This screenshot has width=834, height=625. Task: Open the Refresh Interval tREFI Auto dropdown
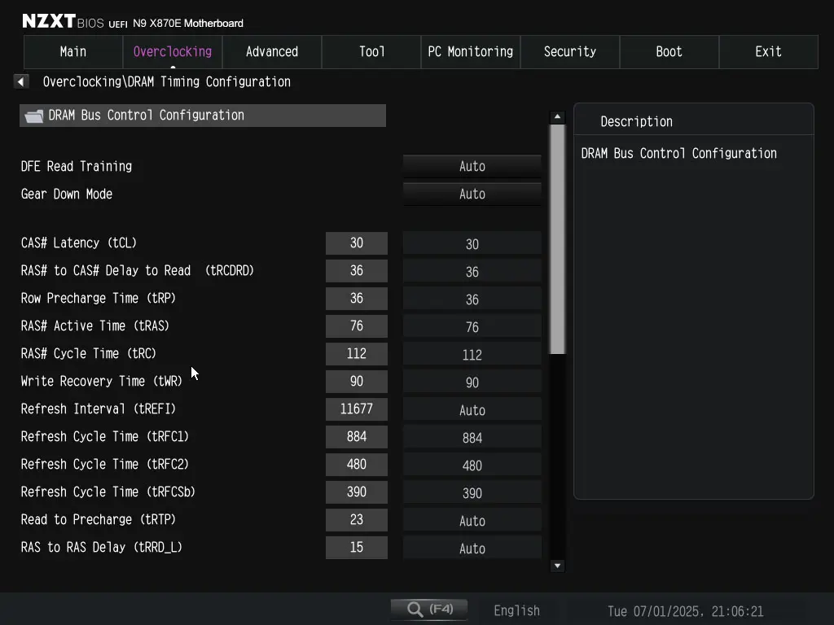pyautogui.click(x=472, y=410)
